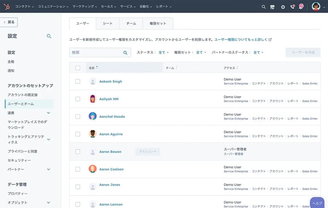This screenshot has width=328, height=208.
Task: Click the ユーザーを作成 button
Action: (x=303, y=52)
